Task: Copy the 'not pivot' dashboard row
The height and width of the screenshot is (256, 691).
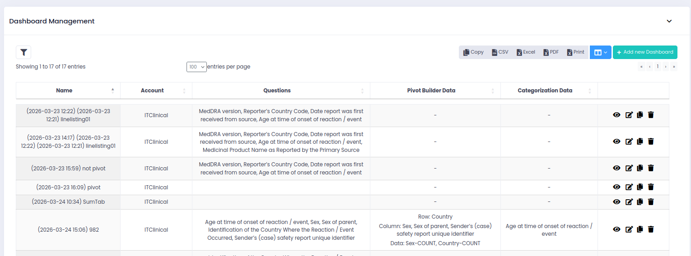Action: pyautogui.click(x=640, y=168)
